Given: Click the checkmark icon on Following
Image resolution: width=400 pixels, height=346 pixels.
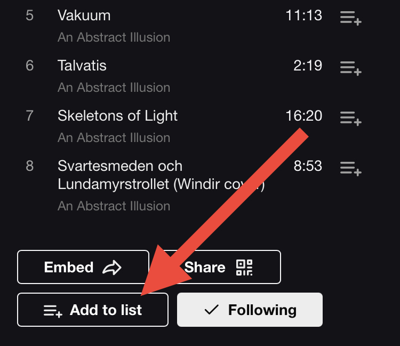Looking at the screenshot, I should pos(212,310).
